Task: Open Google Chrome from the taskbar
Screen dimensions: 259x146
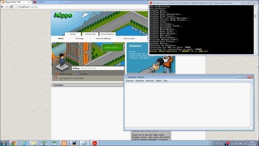Action: (14, 143)
